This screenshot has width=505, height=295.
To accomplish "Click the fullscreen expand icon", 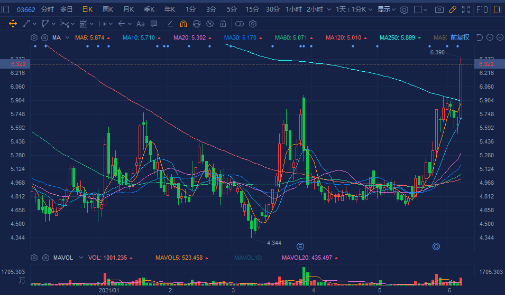I will 466,9.
